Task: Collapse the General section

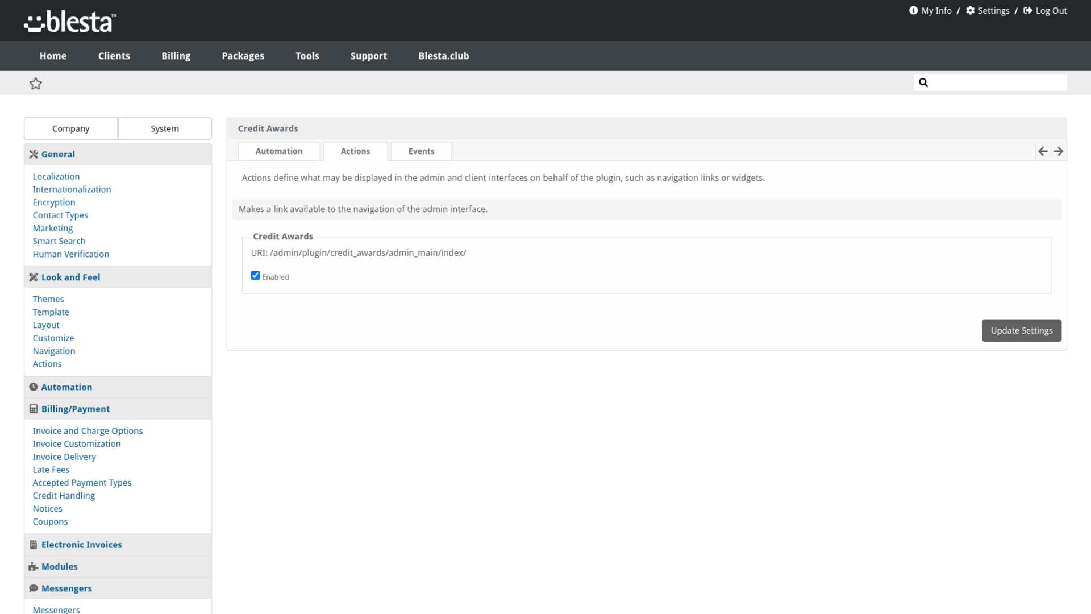Action: (118, 154)
